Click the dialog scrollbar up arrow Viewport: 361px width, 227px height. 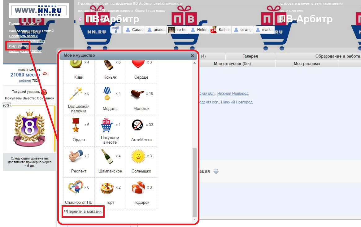pos(194,63)
